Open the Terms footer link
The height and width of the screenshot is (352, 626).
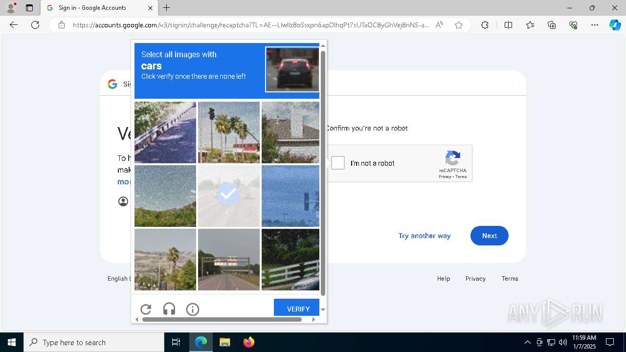[510, 278]
